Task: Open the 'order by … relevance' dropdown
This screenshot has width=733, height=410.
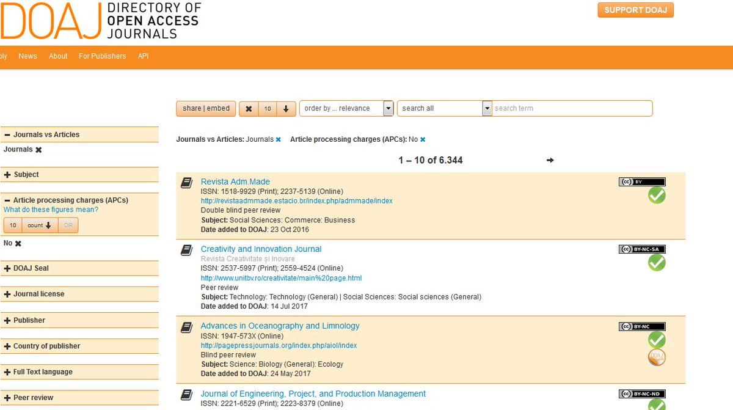Action: coord(346,108)
